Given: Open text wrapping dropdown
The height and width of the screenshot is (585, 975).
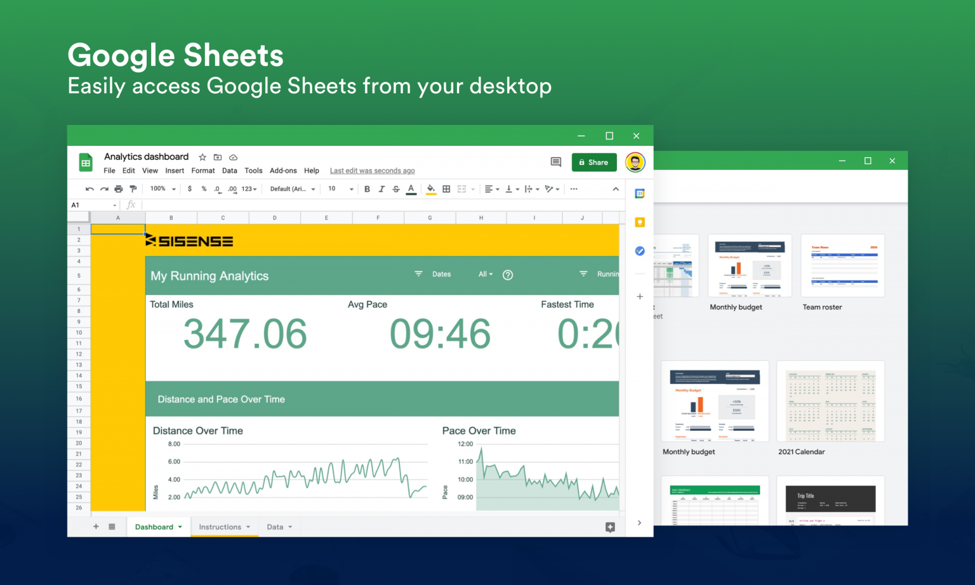Looking at the screenshot, I should [532, 189].
